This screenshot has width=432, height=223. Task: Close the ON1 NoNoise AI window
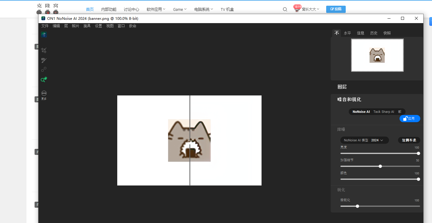pyautogui.click(x=416, y=18)
